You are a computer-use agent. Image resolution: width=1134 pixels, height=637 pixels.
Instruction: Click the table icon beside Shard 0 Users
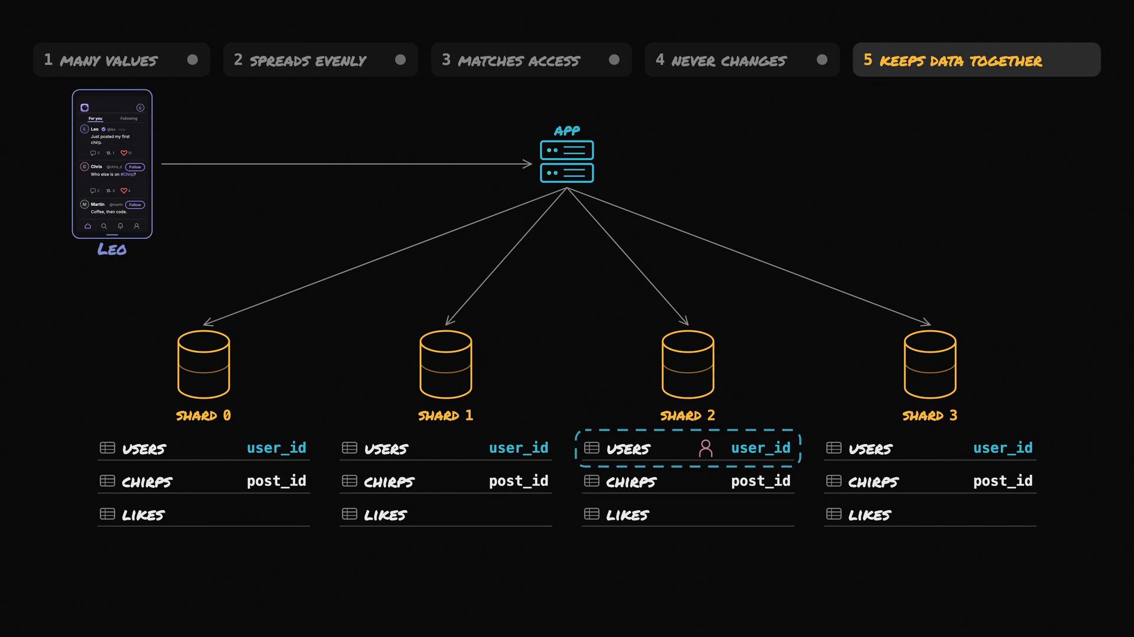coord(107,448)
